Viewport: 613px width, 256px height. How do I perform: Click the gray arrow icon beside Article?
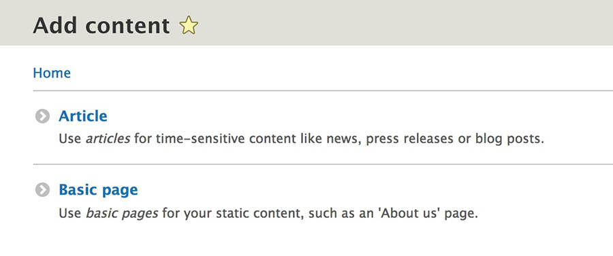[42, 116]
